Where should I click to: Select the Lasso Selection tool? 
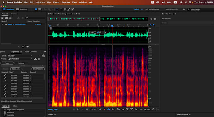65,9
